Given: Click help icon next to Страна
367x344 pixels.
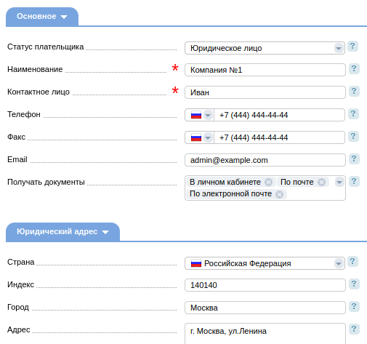Looking at the screenshot, I should pos(352,261).
